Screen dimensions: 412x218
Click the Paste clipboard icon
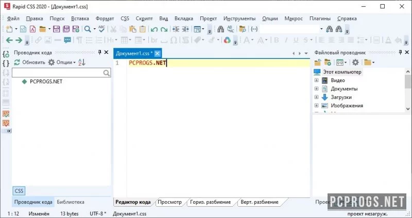pyautogui.click(x=133, y=29)
